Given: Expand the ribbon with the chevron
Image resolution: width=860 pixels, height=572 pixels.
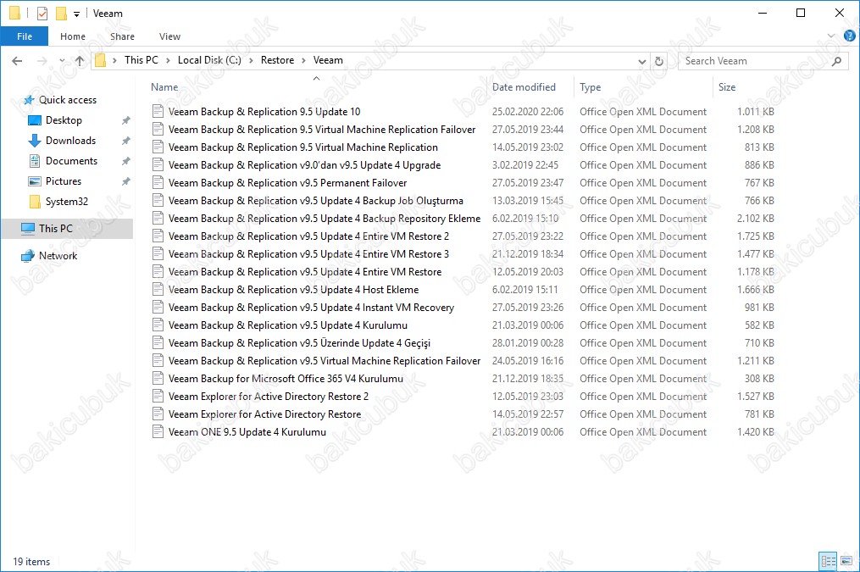Looking at the screenshot, I should [831, 36].
